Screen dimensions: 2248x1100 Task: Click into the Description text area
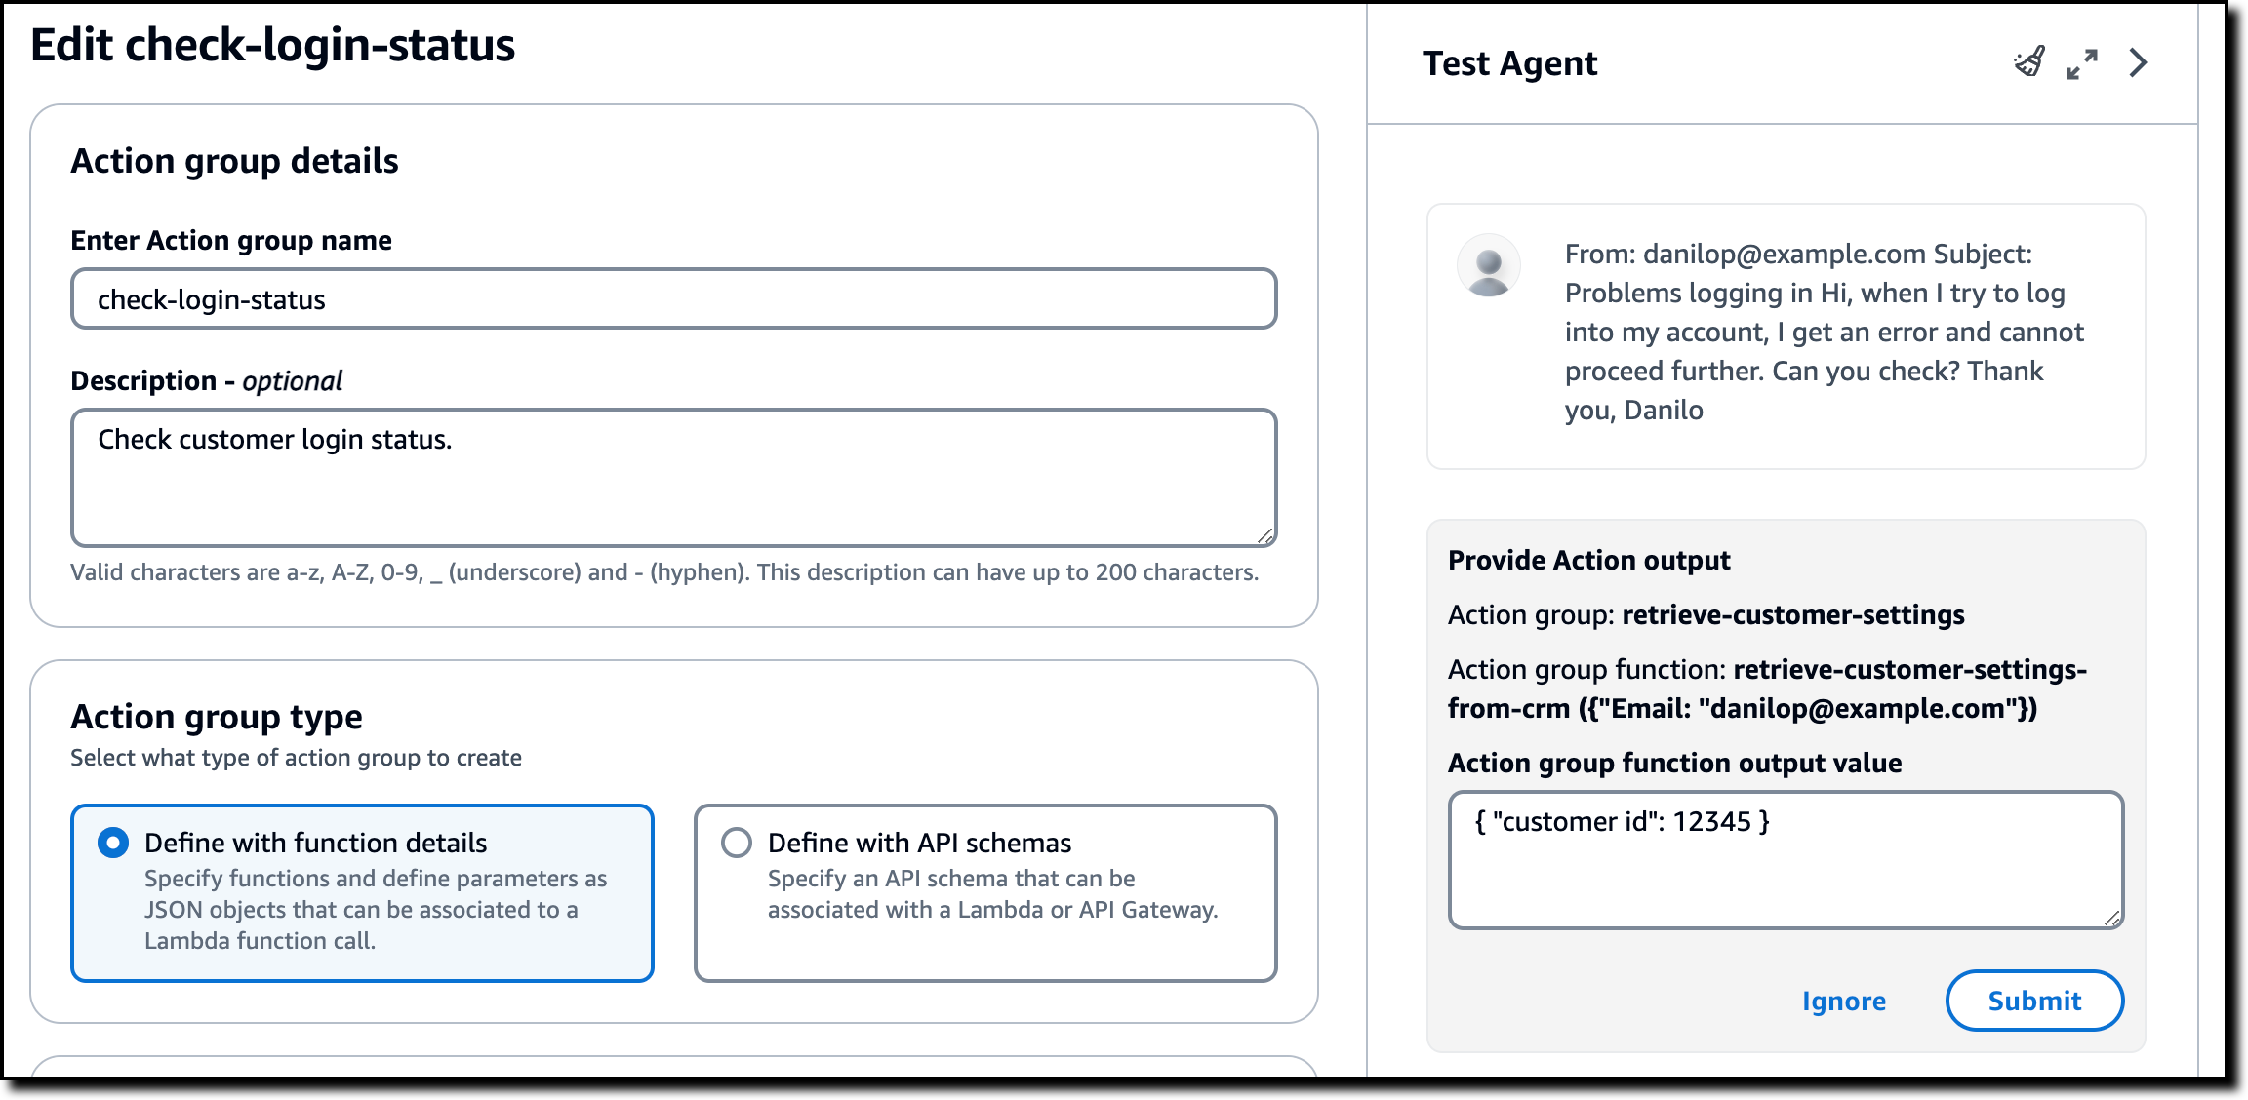(x=674, y=478)
